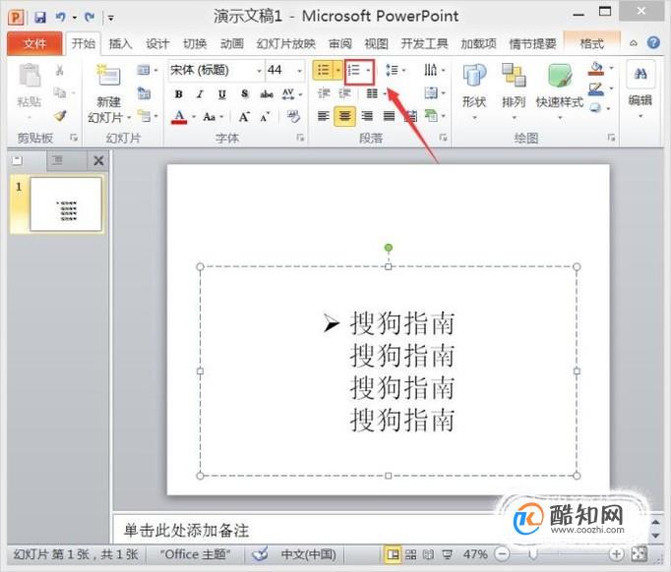The width and height of the screenshot is (671, 572).
Task: Decrease font size with the small A icon
Action: tap(266, 117)
